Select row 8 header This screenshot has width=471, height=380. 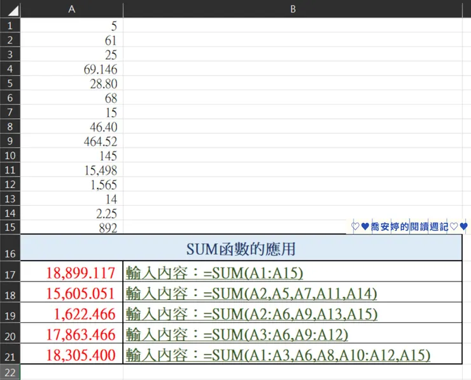coord(10,126)
